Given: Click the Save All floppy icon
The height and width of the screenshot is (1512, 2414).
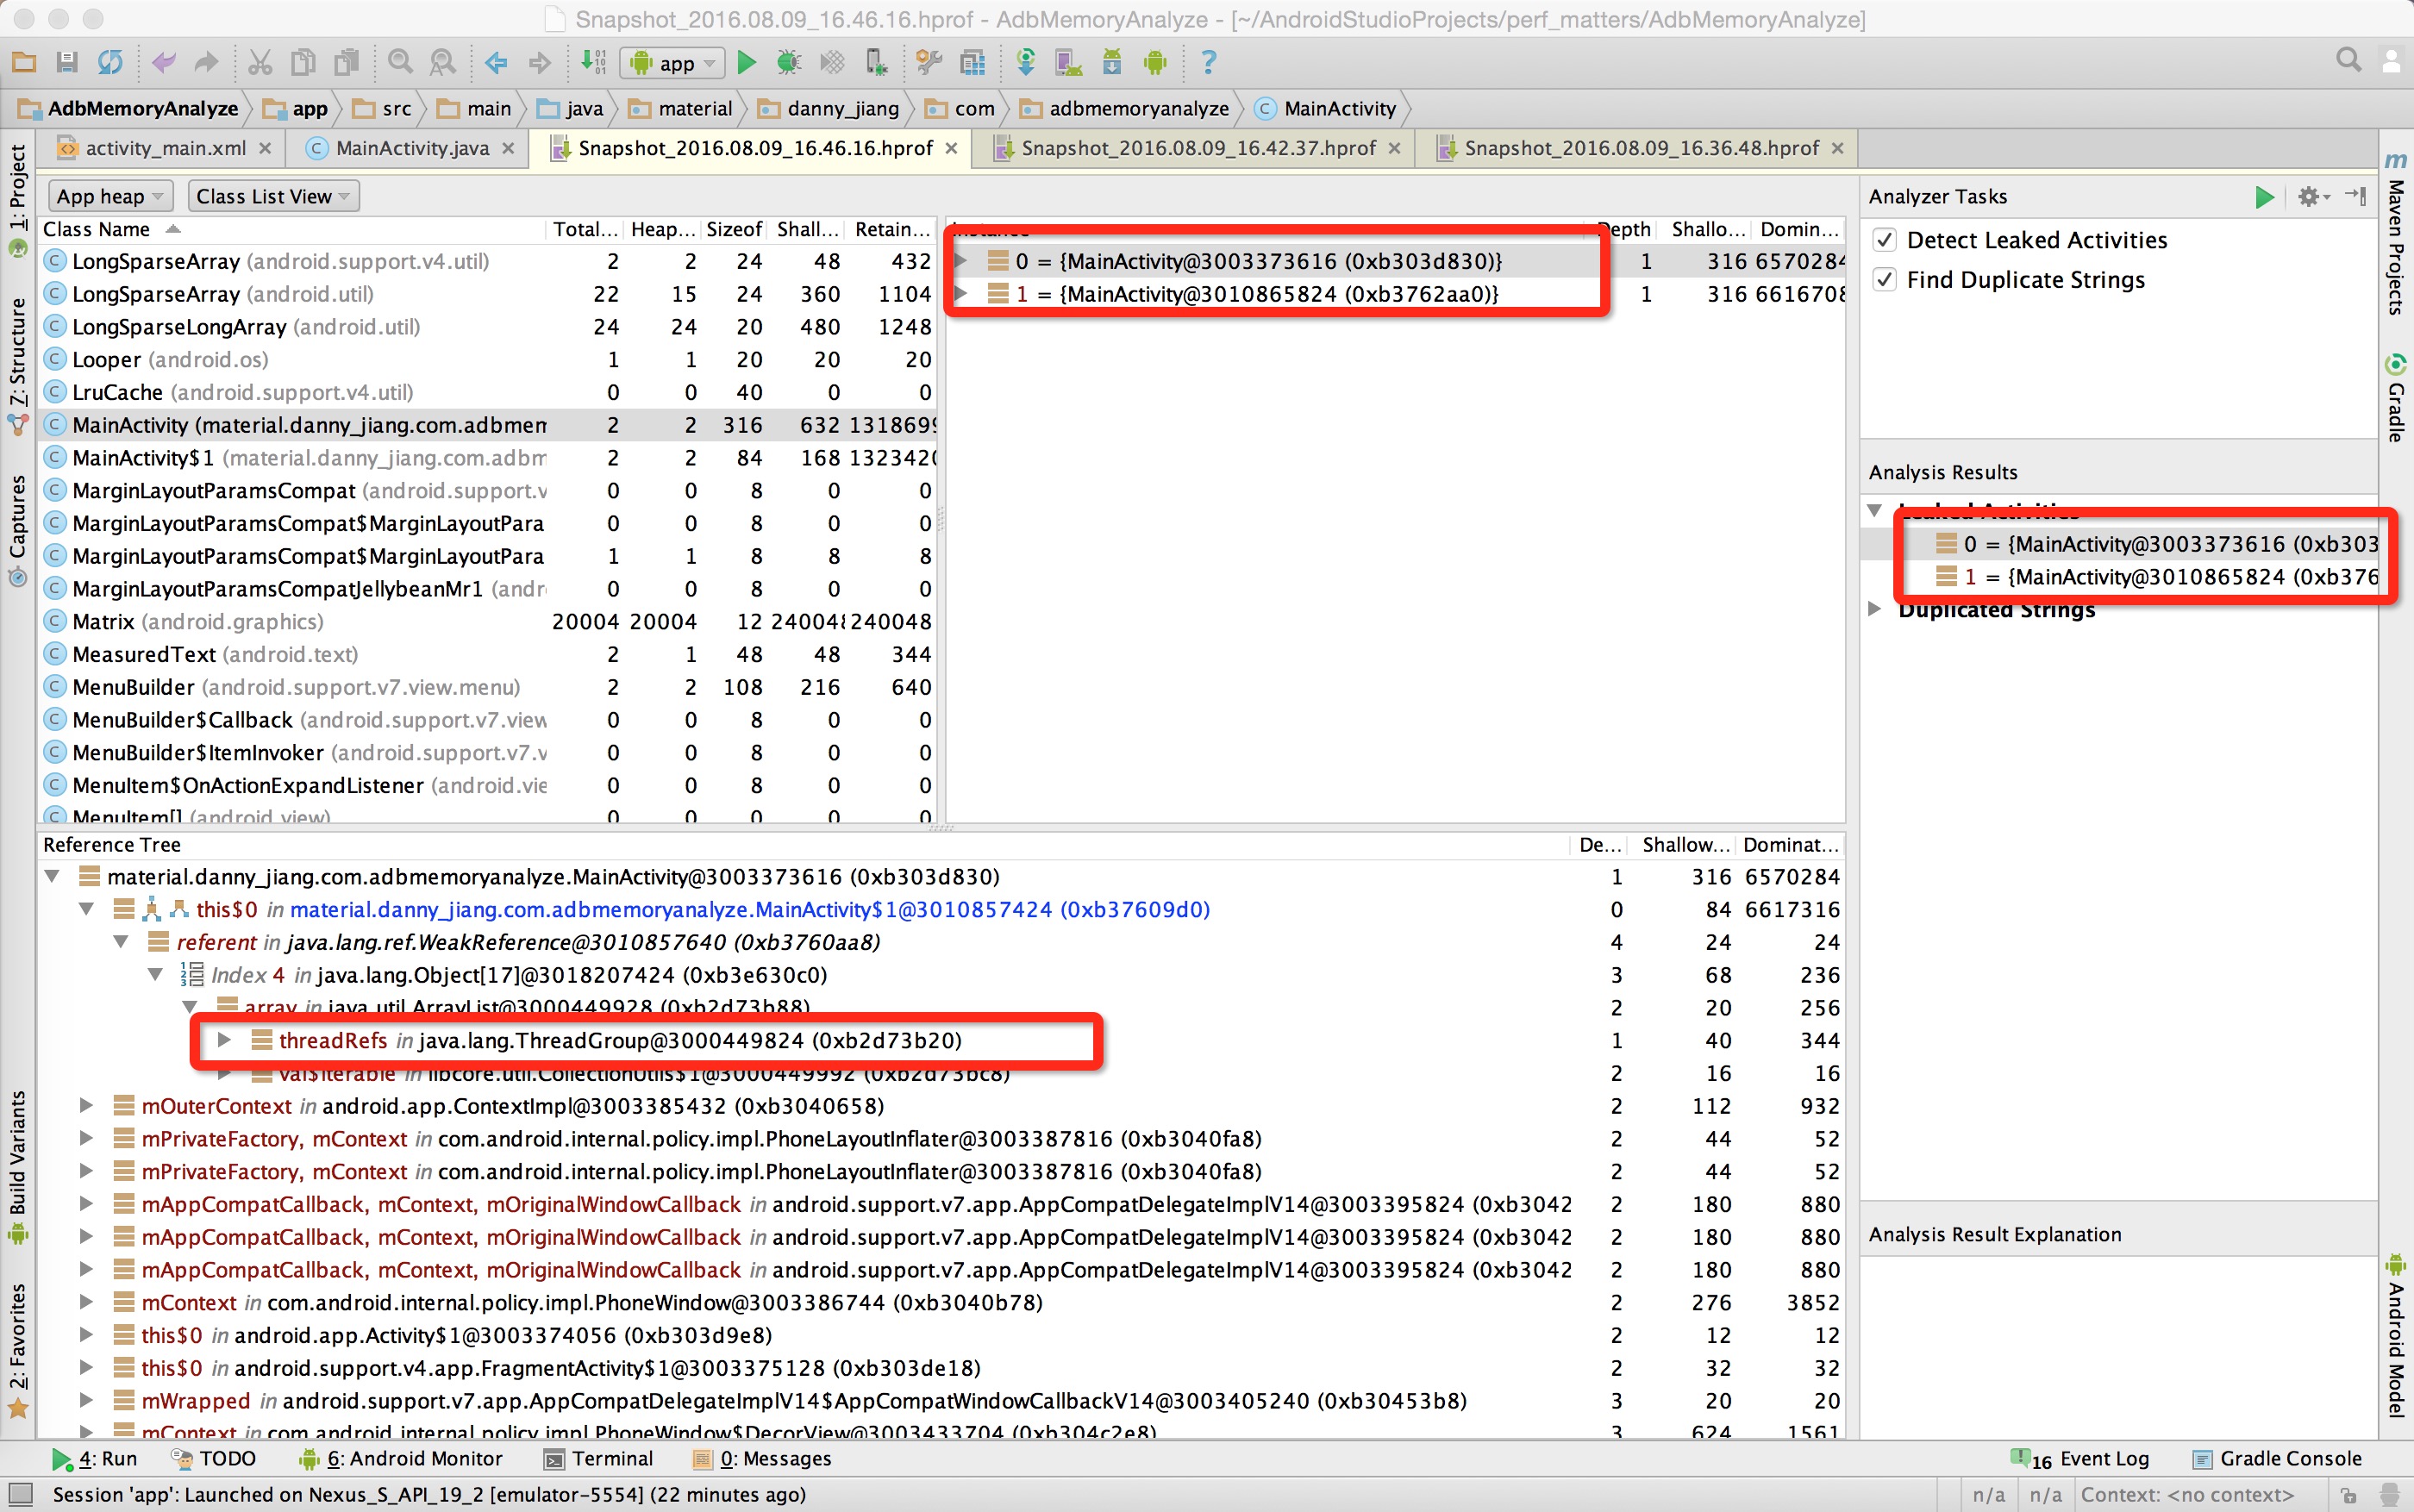Looking at the screenshot, I should [67, 63].
